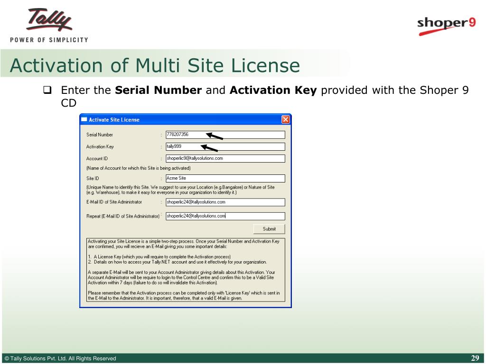Click the shoper9 logo

446,26
